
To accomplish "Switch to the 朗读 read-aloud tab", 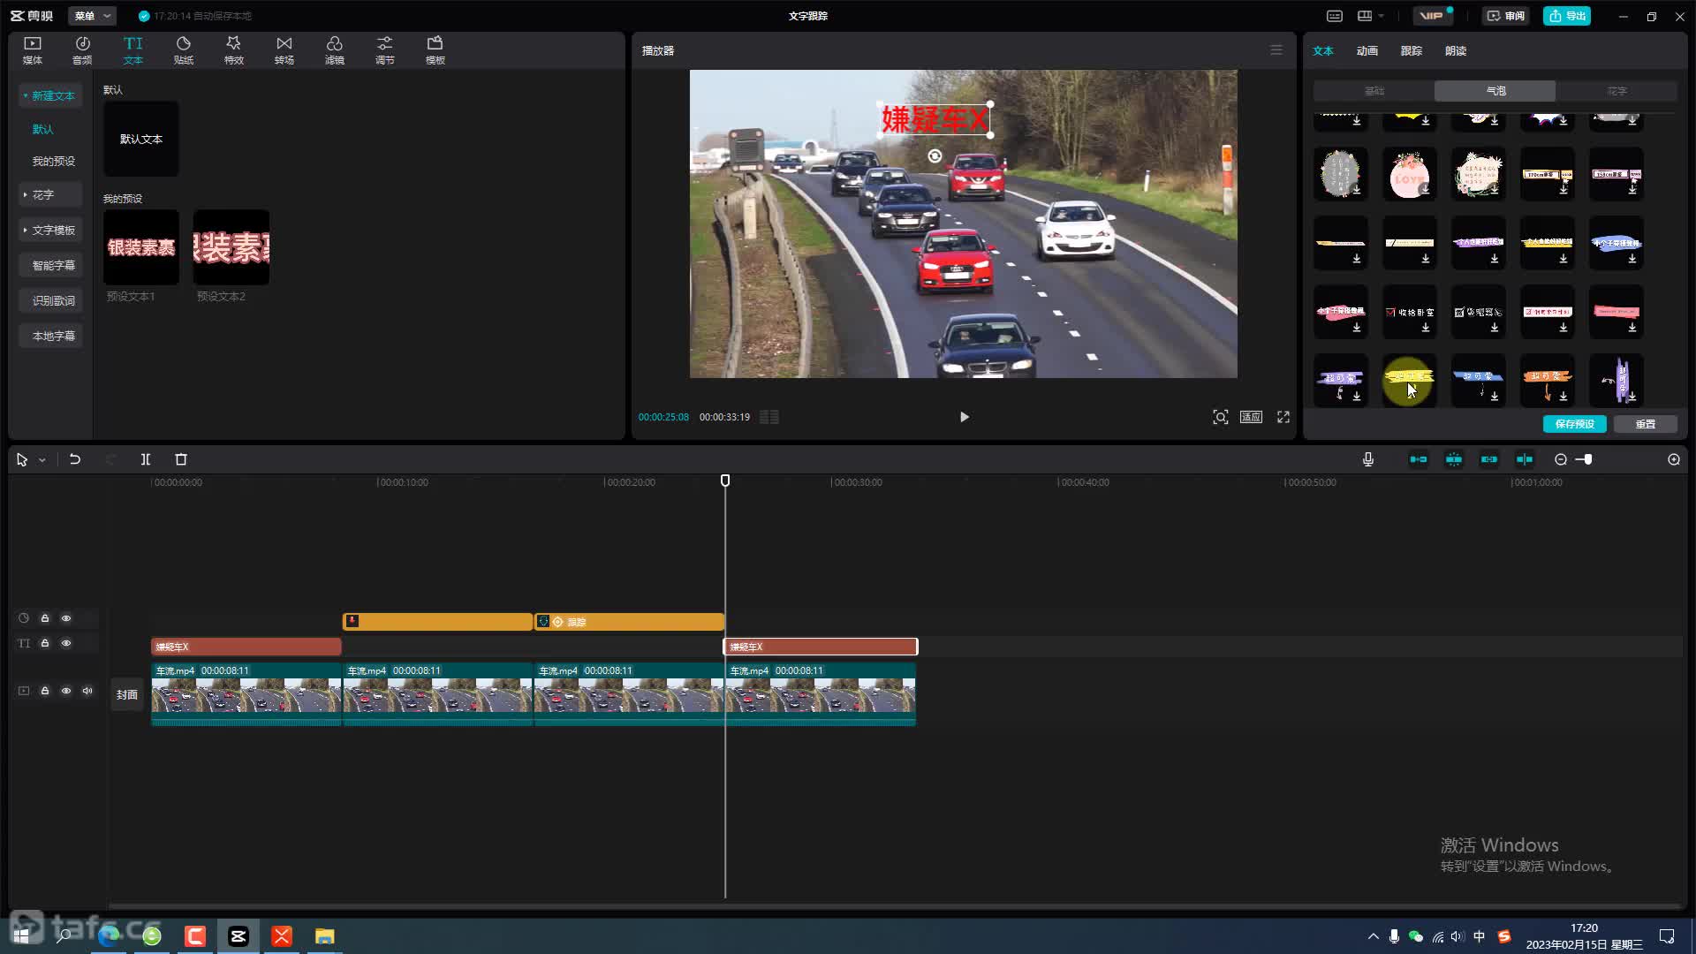I will pos(1456,50).
